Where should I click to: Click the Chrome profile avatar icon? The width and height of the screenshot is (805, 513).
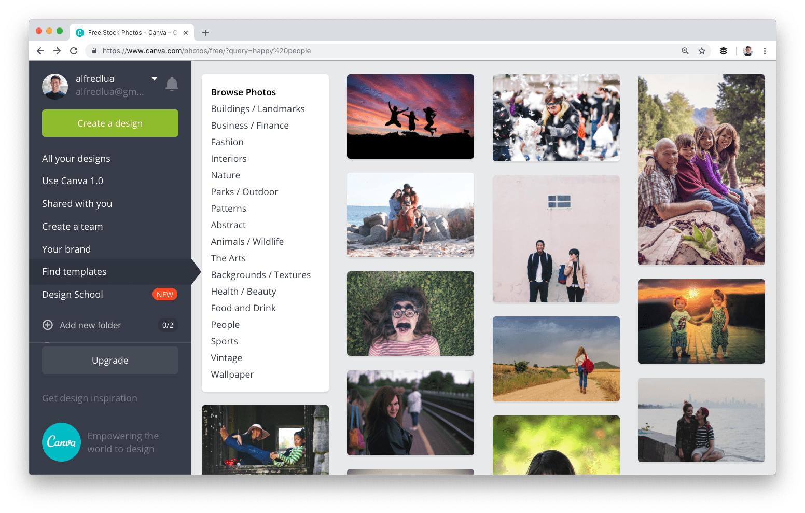(747, 51)
